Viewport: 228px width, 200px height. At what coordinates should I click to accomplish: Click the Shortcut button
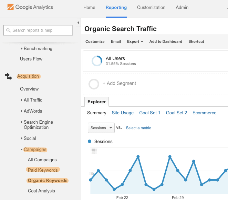196,41
